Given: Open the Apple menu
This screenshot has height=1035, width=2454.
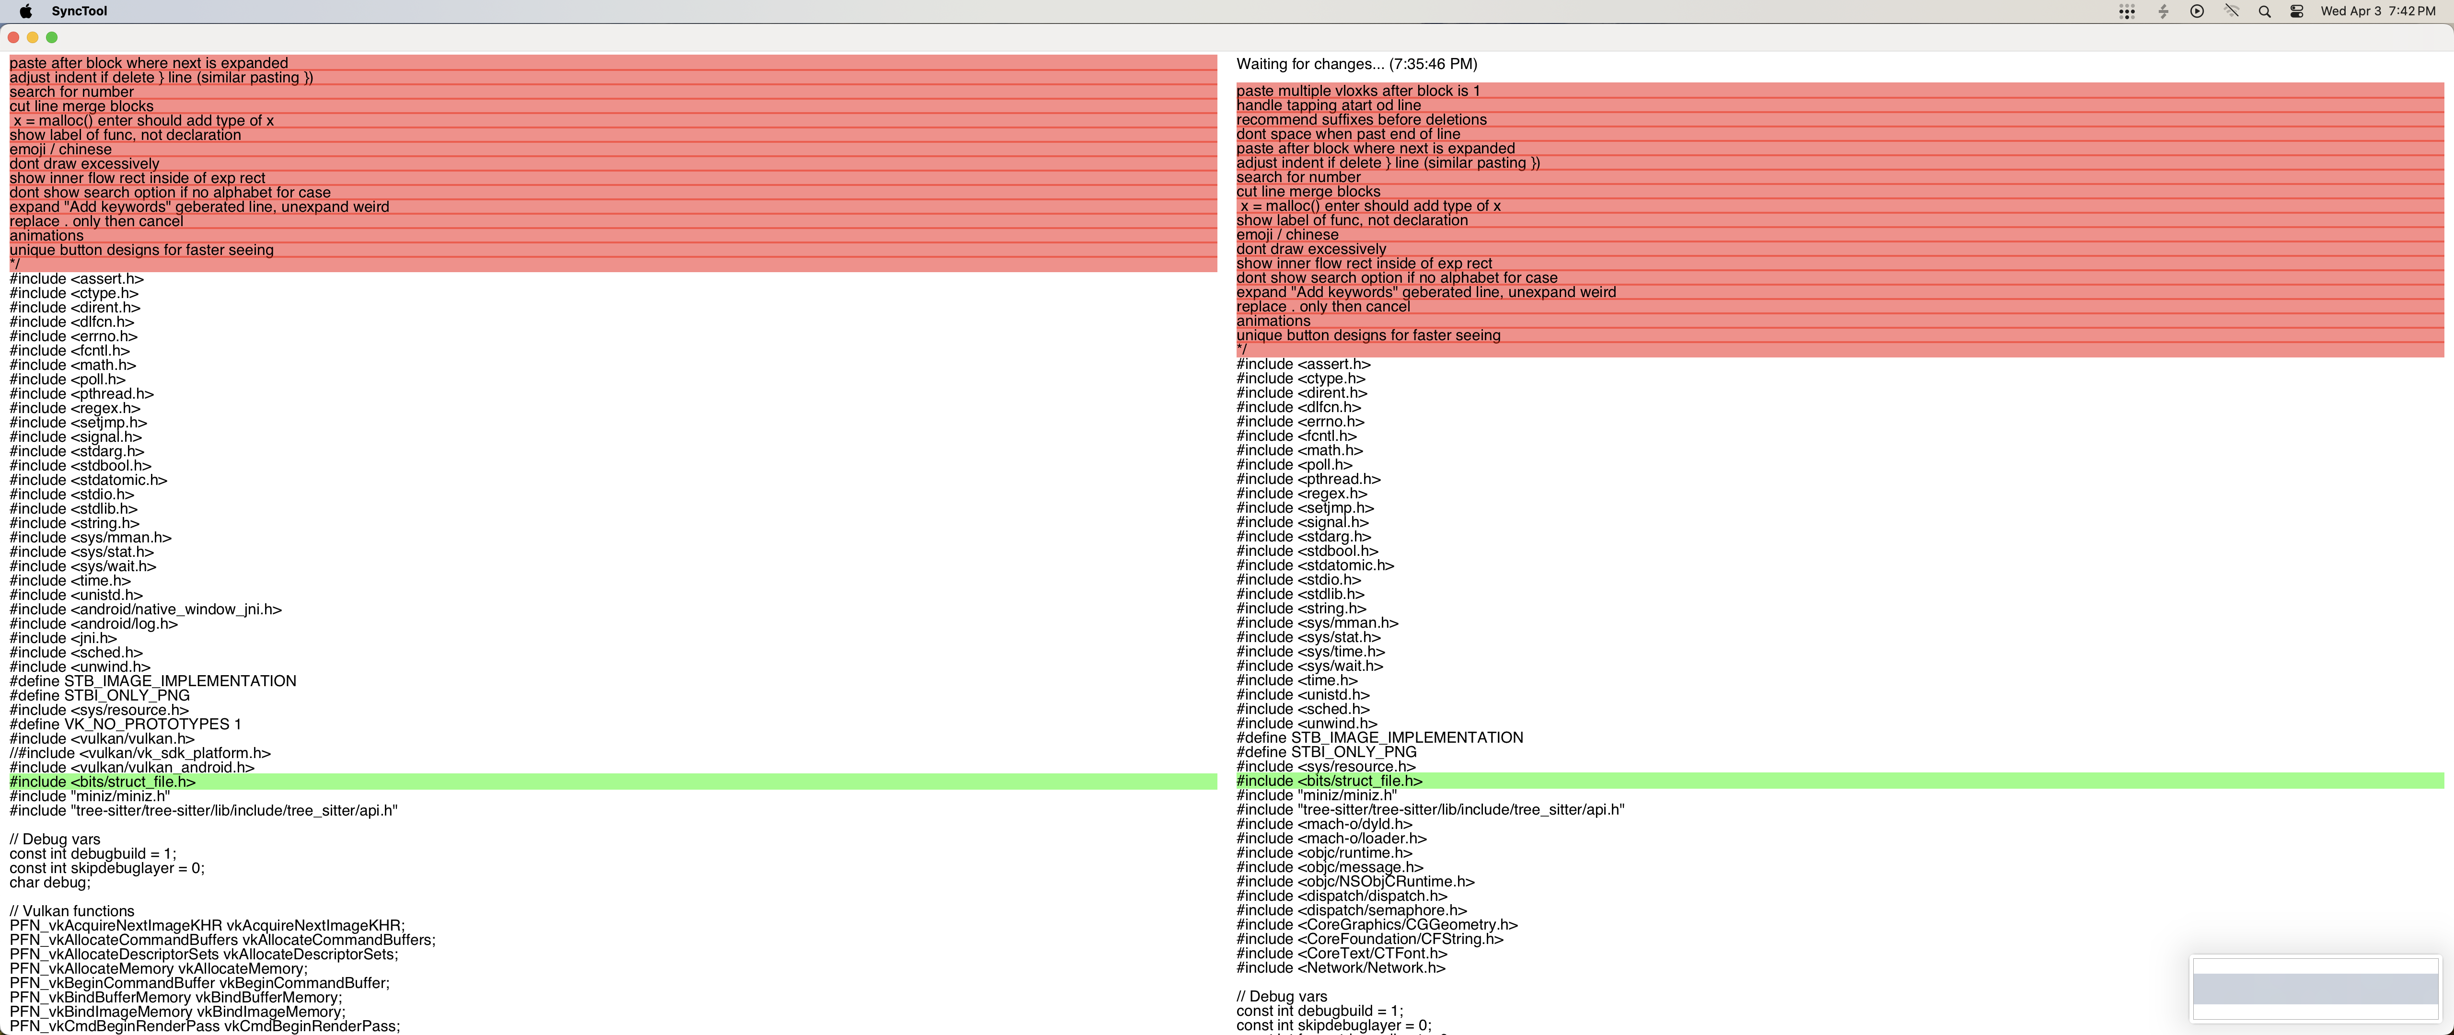Looking at the screenshot, I should (26, 11).
